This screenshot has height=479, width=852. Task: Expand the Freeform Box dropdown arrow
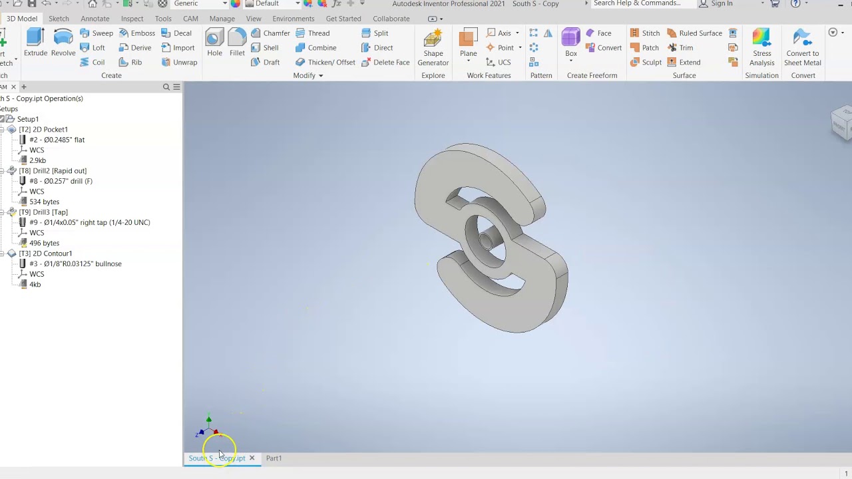tap(571, 62)
